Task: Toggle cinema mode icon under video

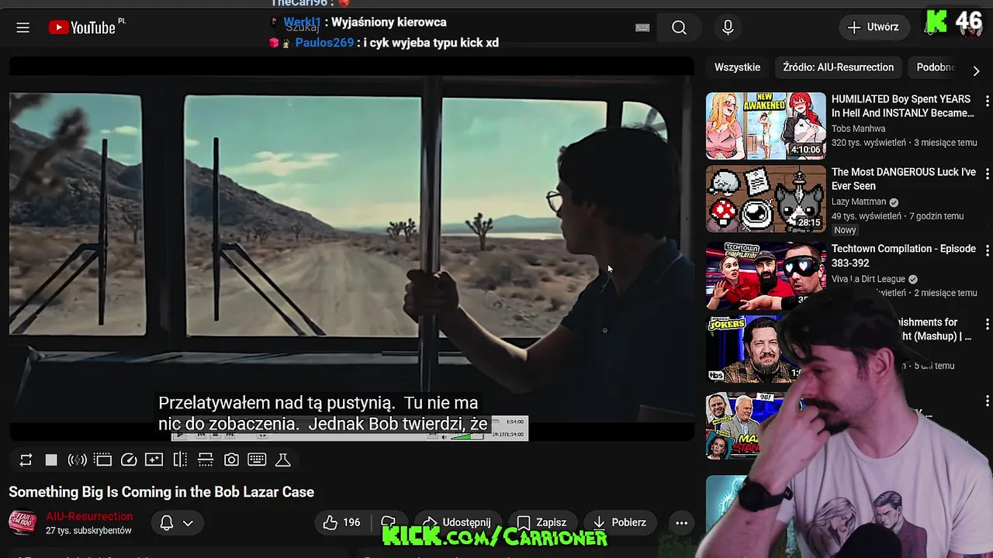Action: [102, 460]
